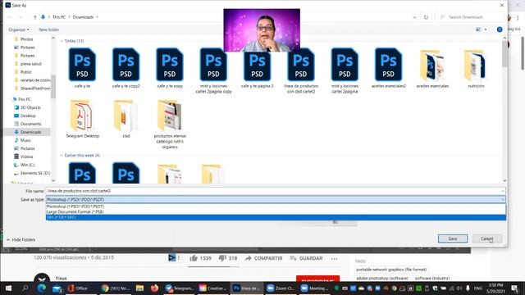Image resolution: width=525 pixels, height=295 pixels.
Task: Click the YouTube like thumbs-up icon
Action: [x=194, y=258]
